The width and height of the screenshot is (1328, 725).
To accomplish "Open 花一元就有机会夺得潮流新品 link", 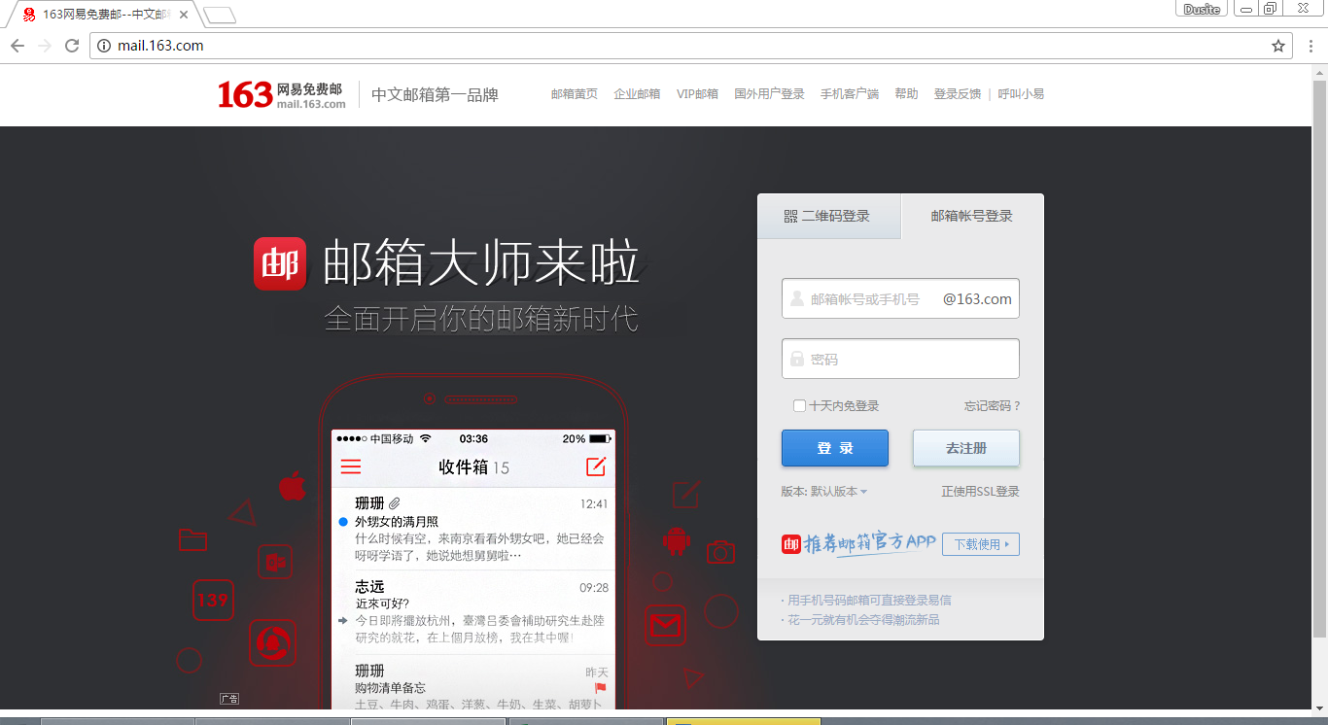I will [x=863, y=620].
